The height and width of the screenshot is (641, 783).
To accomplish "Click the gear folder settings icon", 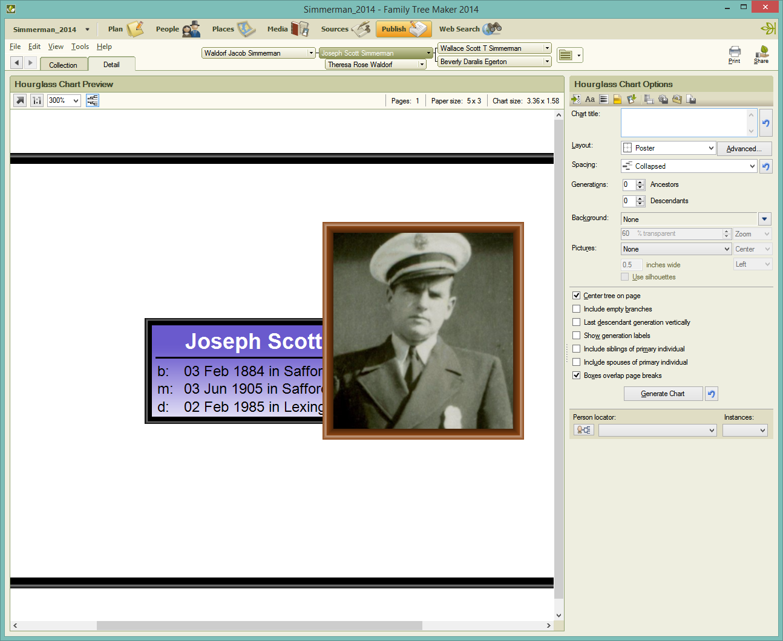I will point(677,99).
